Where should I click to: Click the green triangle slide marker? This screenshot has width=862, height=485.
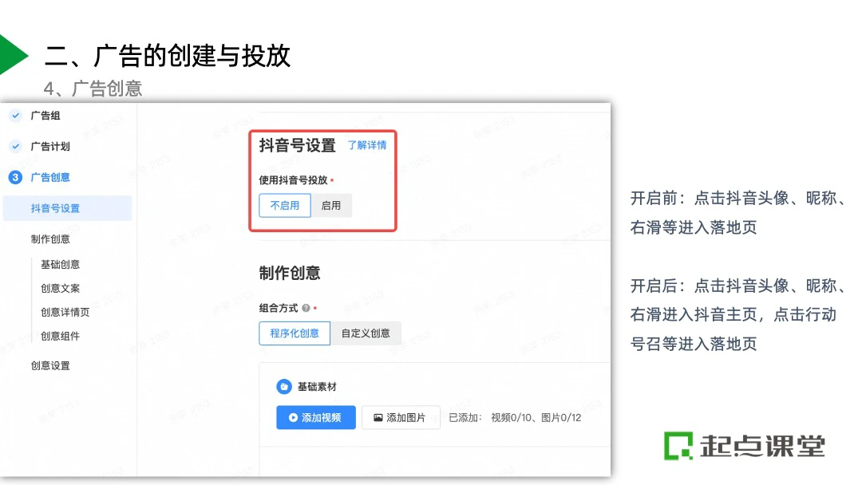(x=13, y=54)
